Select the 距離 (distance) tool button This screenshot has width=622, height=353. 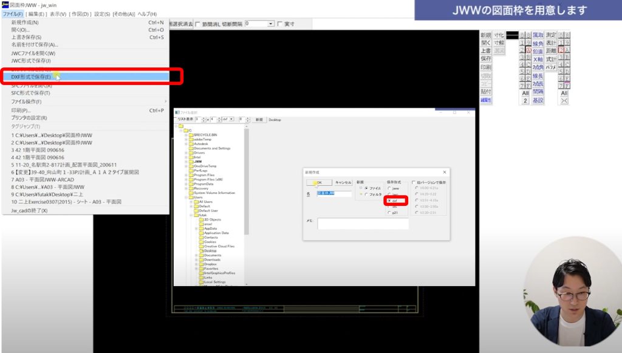click(550, 52)
